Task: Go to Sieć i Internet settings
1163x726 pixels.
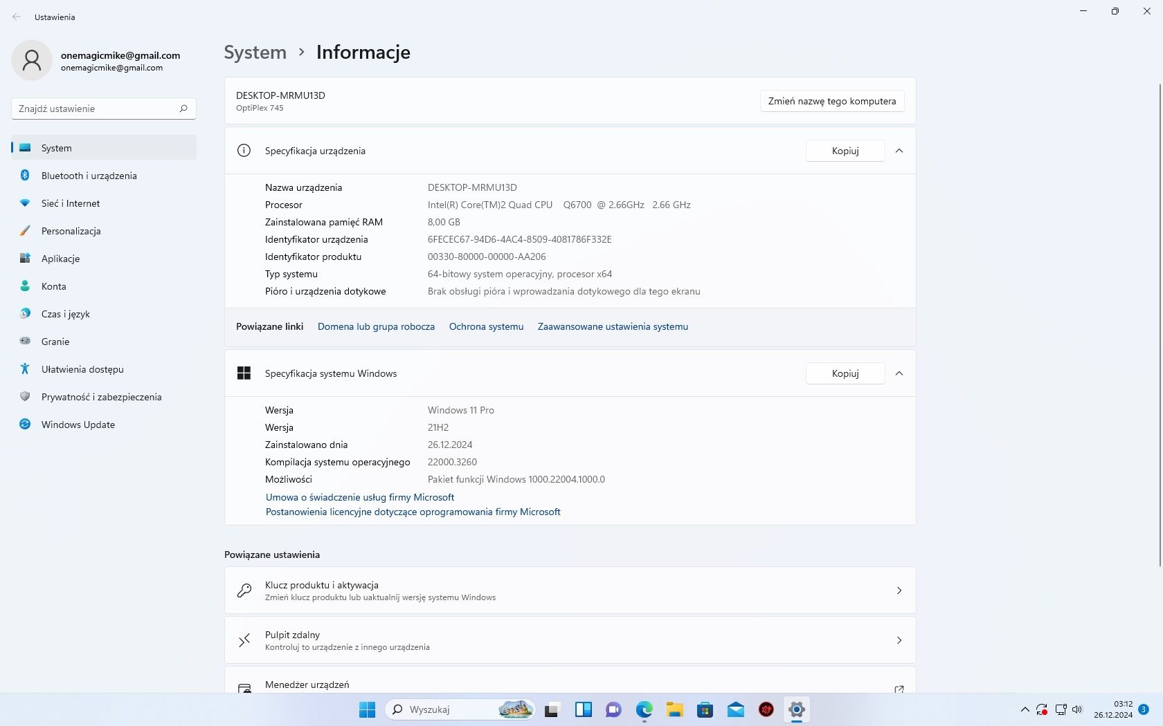Action: pos(104,203)
